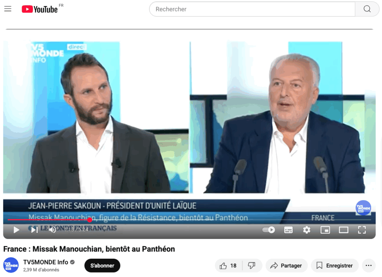Viewport: 382px width, 277px height.
Task: Turn on subtitles captions
Action: [288, 230]
